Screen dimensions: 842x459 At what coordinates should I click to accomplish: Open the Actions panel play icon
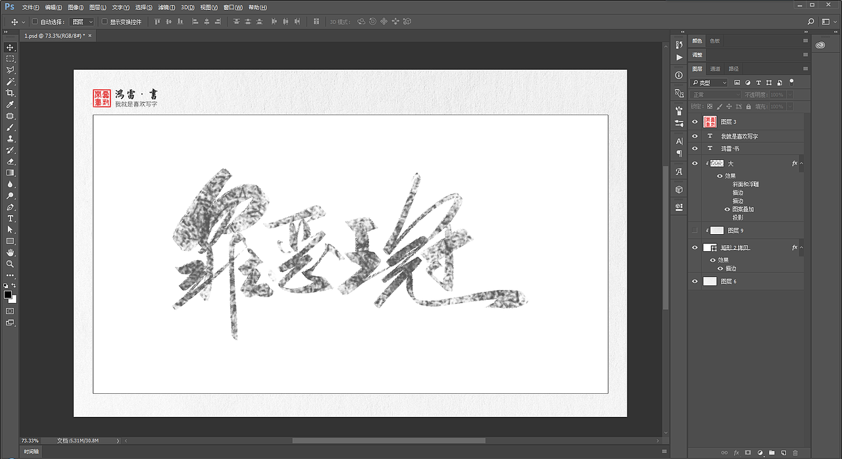tap(679, 57)
